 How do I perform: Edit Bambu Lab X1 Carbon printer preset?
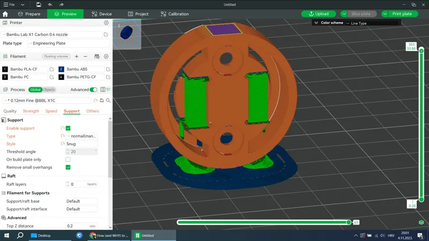pyautogui.click(x=106, y=34)
